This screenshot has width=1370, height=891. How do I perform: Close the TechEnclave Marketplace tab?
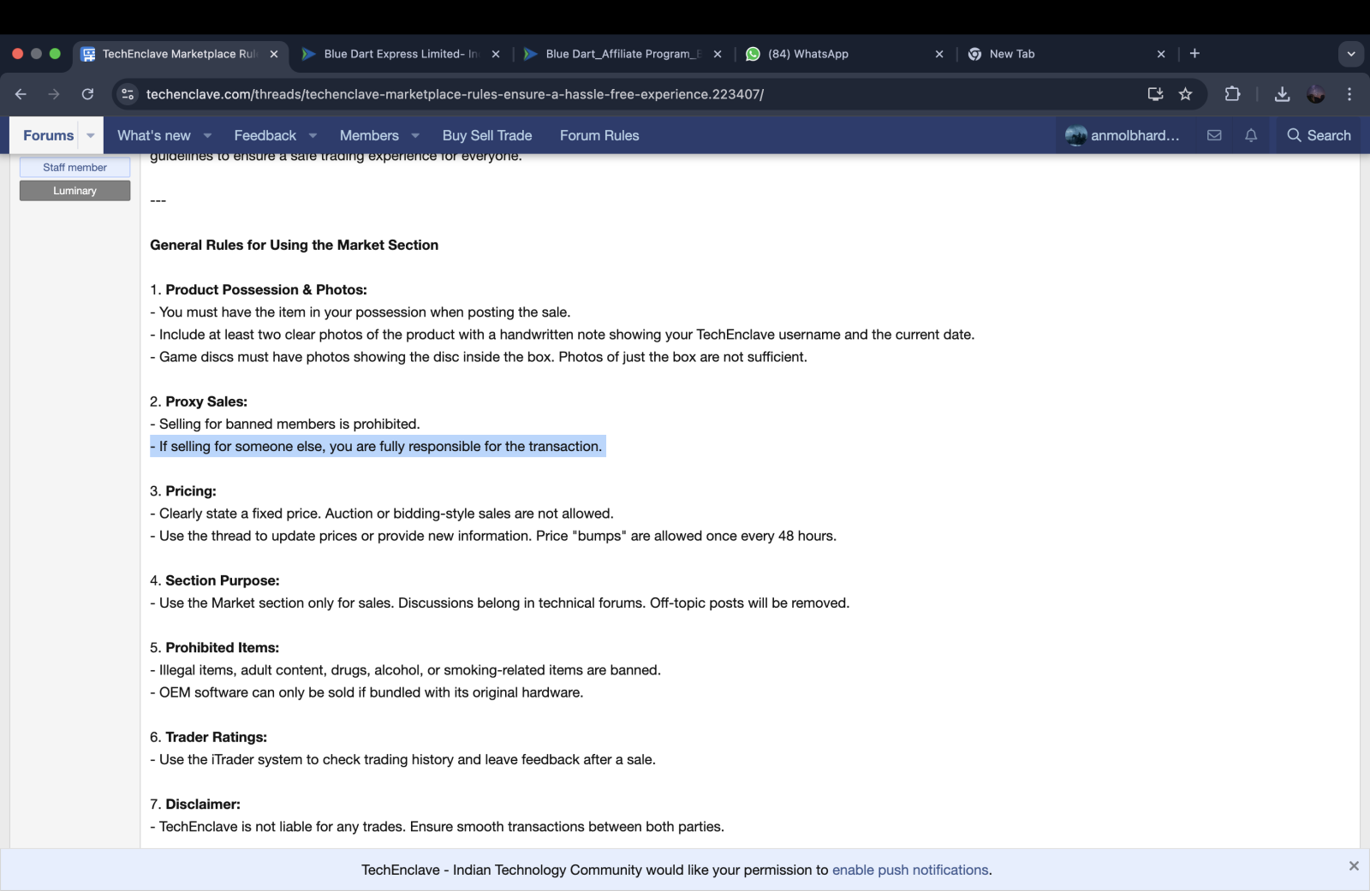point(274,54)
